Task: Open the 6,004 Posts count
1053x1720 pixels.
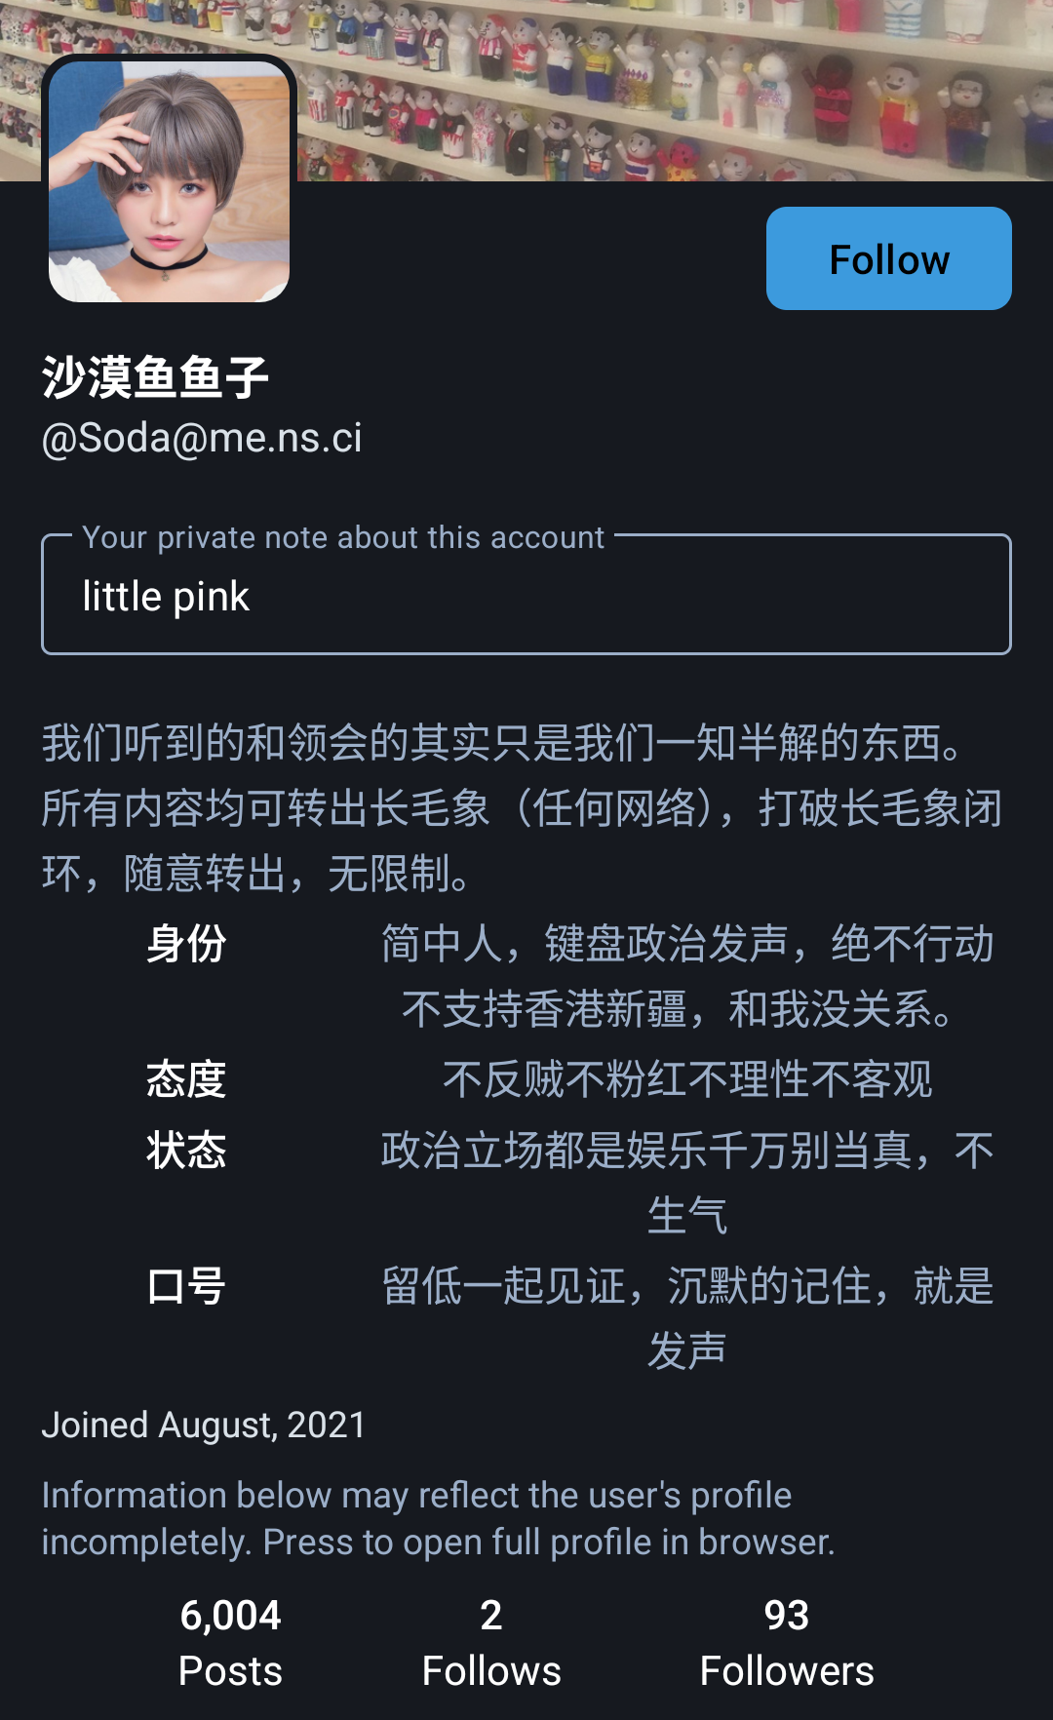Action: click(x=230, y=1643)
